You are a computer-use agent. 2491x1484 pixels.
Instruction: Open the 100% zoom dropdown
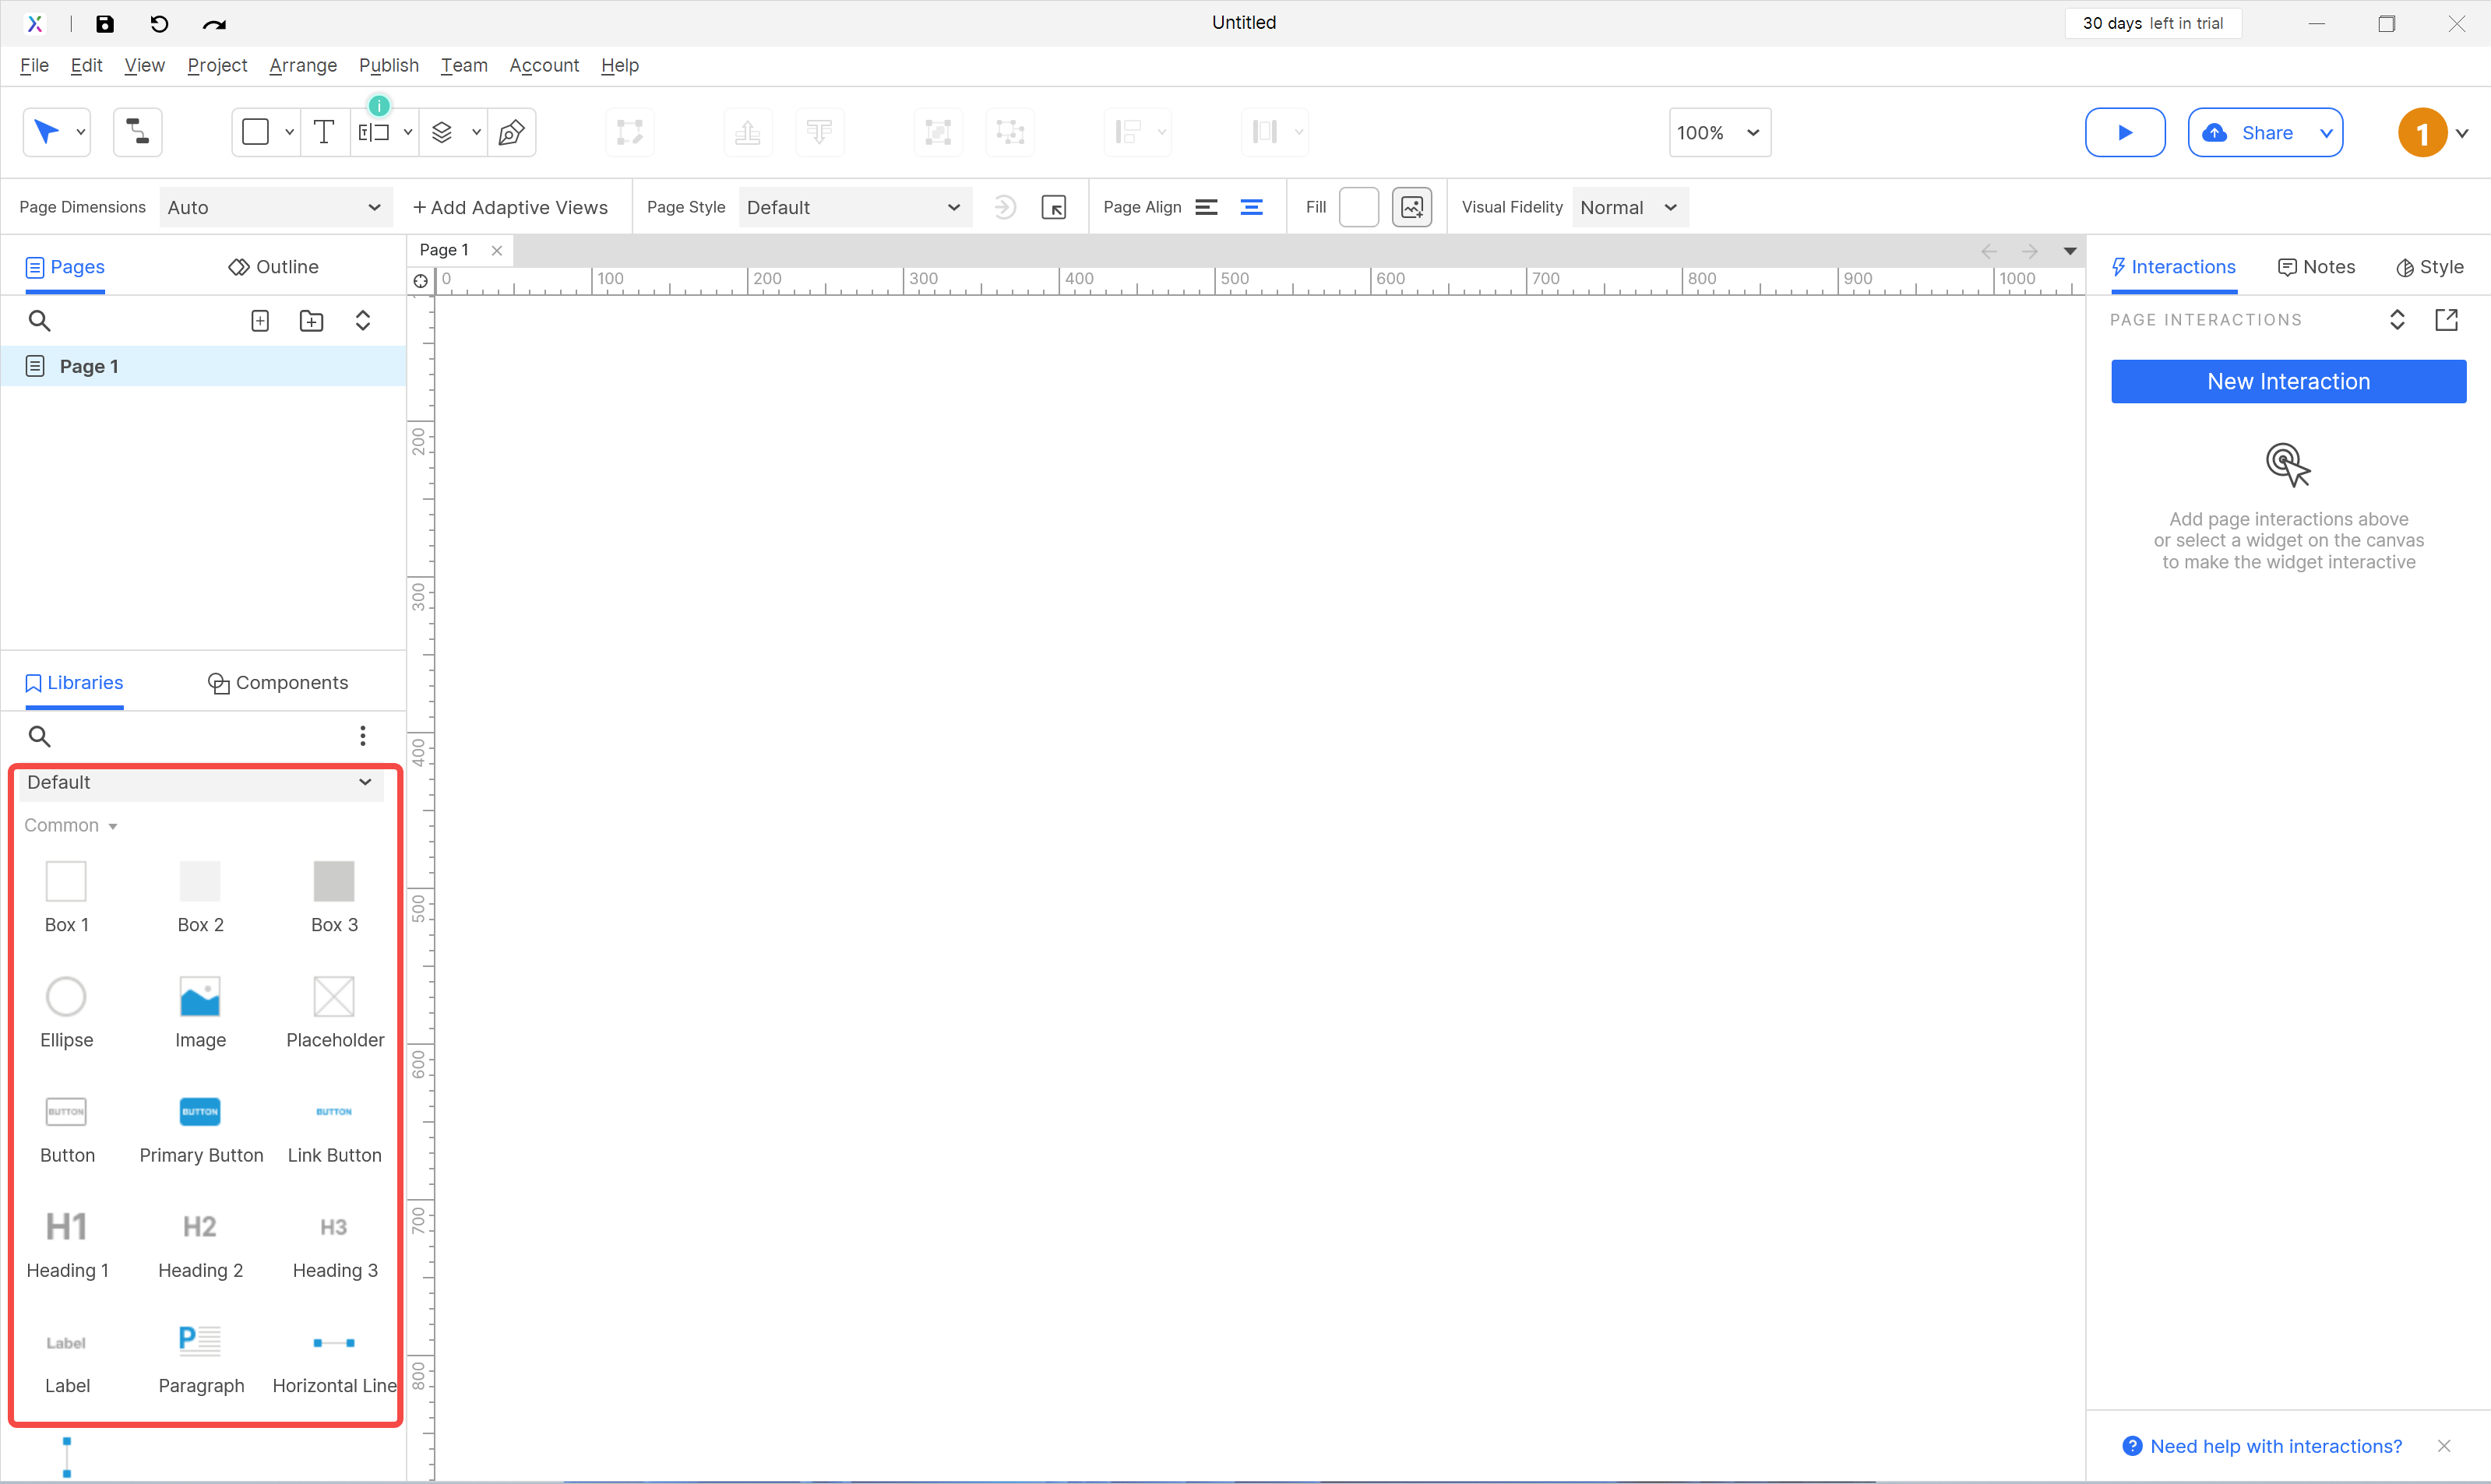click(x=1720, y=132)
